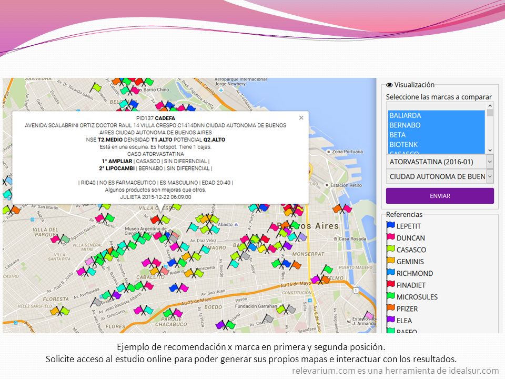Screen dimensions: 505x379
Task: Click the ELEA legend label
Action: [404, 321]
